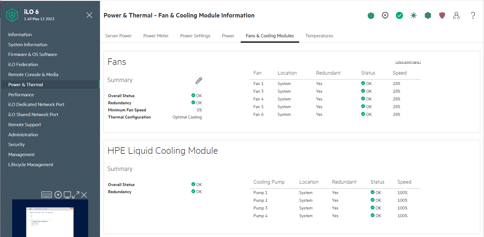Viewport: 484px width, 237px height.
Task: Switch to the Power Meter tab
Action: click(x=156, y=36)
